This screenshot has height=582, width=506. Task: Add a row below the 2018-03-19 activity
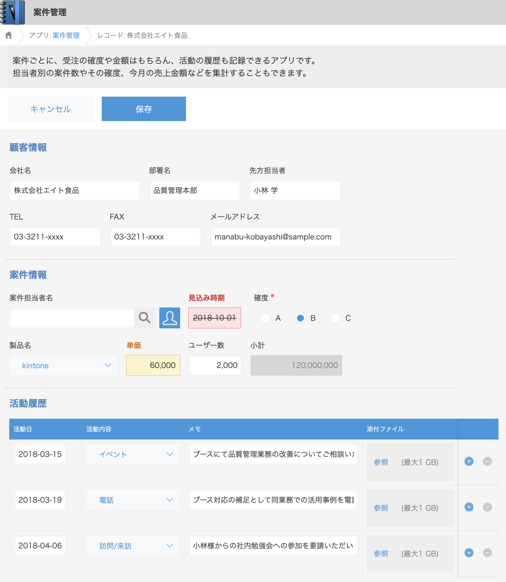coord(469,507)
